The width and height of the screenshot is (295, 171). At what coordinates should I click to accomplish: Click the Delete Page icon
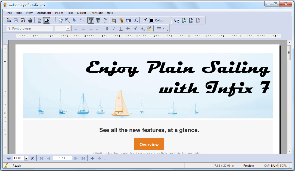(198, 20)
